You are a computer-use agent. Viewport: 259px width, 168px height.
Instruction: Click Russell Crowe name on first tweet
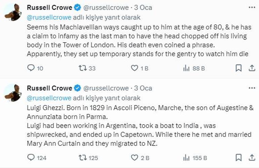click(49, 7)
